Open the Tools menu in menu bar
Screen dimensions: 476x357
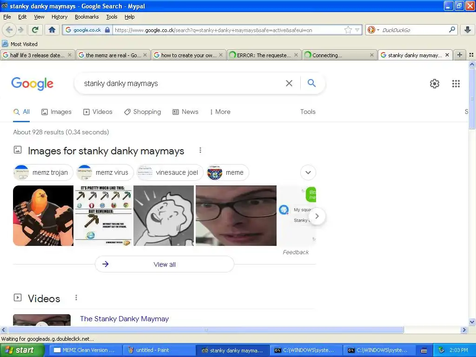coord(112,17)
